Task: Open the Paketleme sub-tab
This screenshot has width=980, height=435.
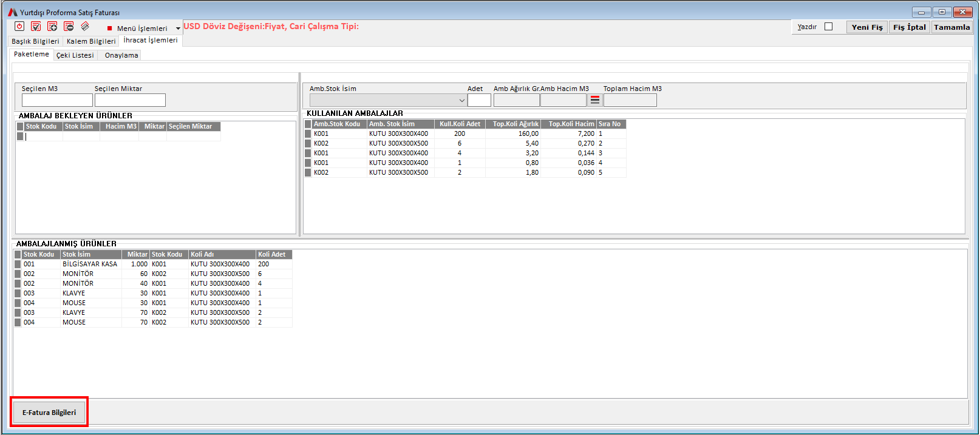Action: pos(32,54)
